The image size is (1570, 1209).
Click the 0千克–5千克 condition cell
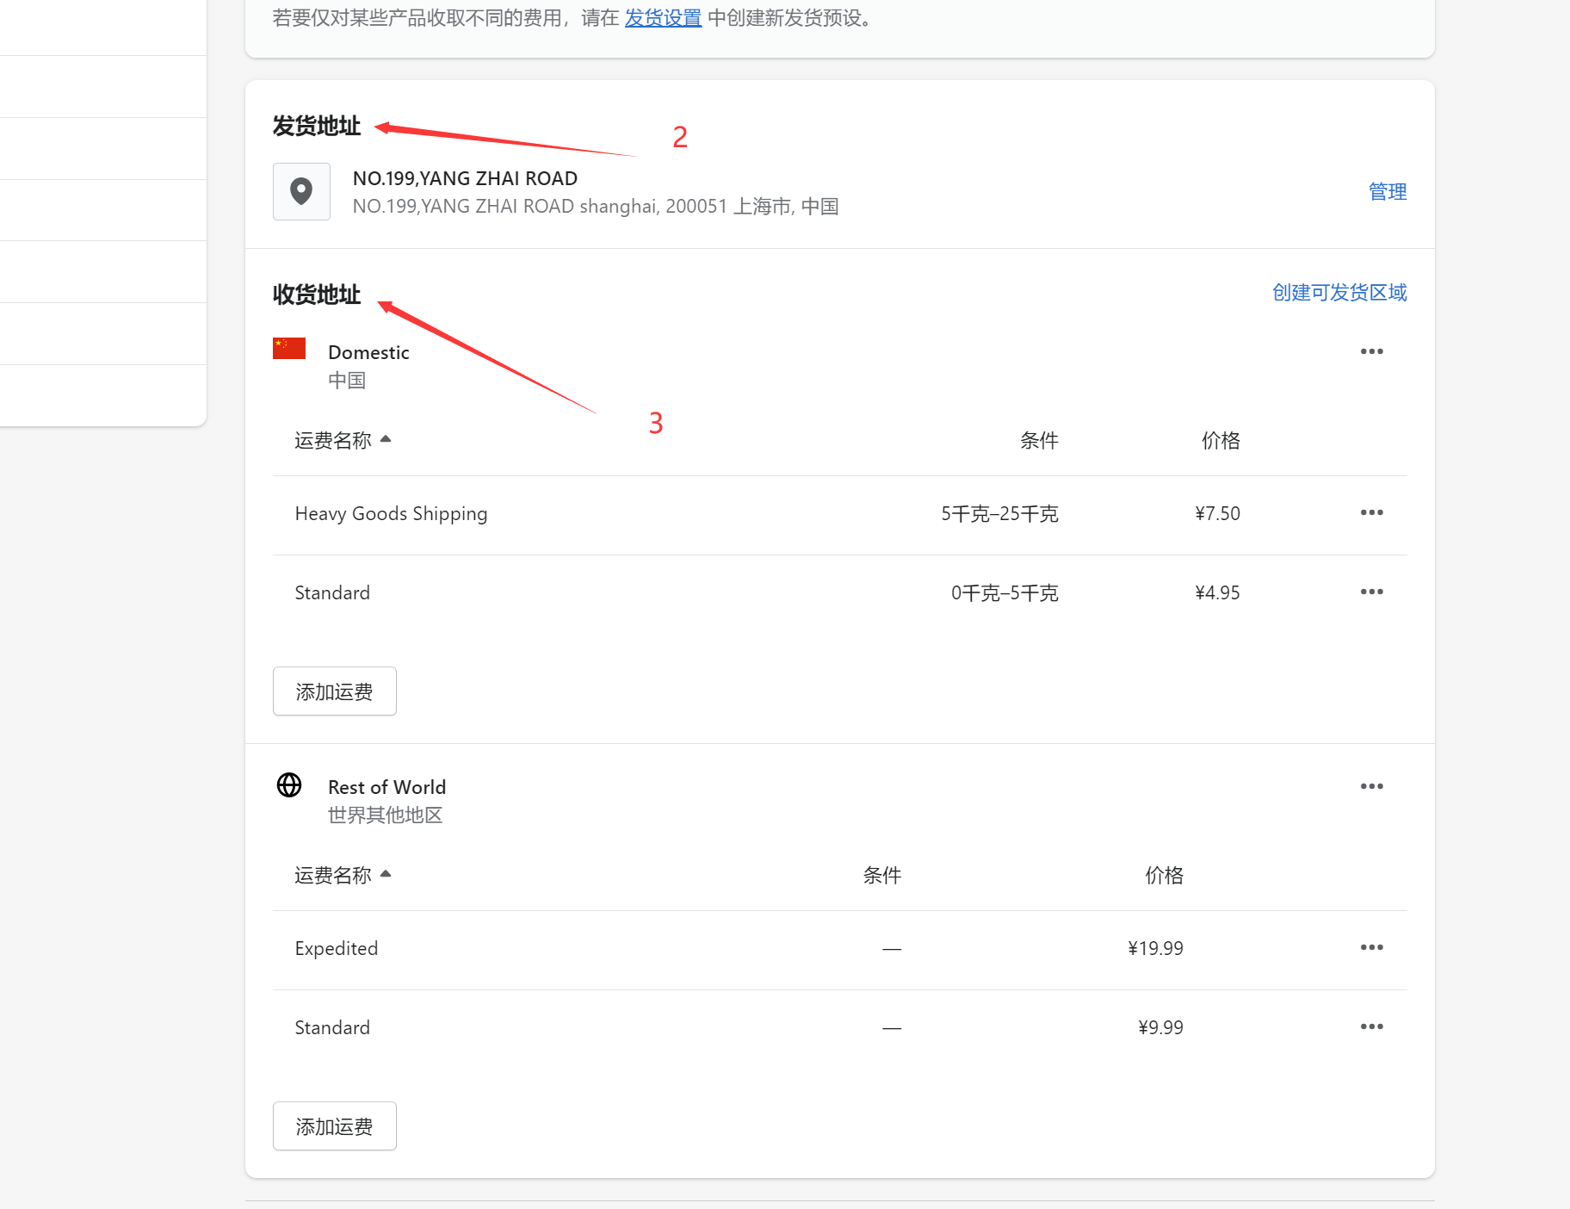point(1004,592)
